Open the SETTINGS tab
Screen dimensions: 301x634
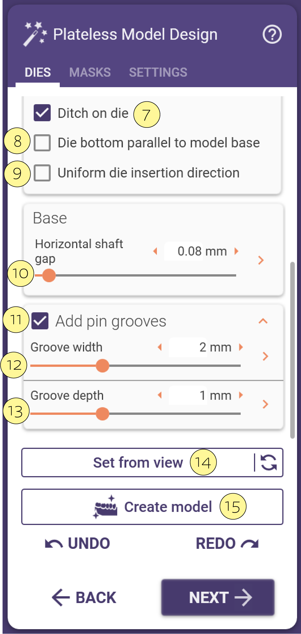click(x=158, y=72)
